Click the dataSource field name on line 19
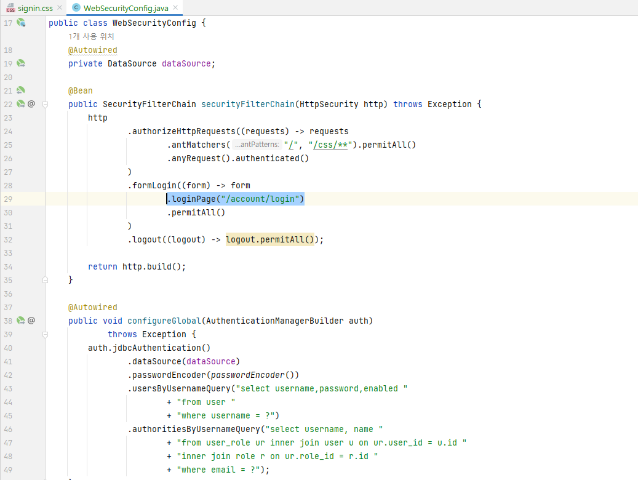Image resolution: width=638 pixels, height=480 pixels. (186, 63)
